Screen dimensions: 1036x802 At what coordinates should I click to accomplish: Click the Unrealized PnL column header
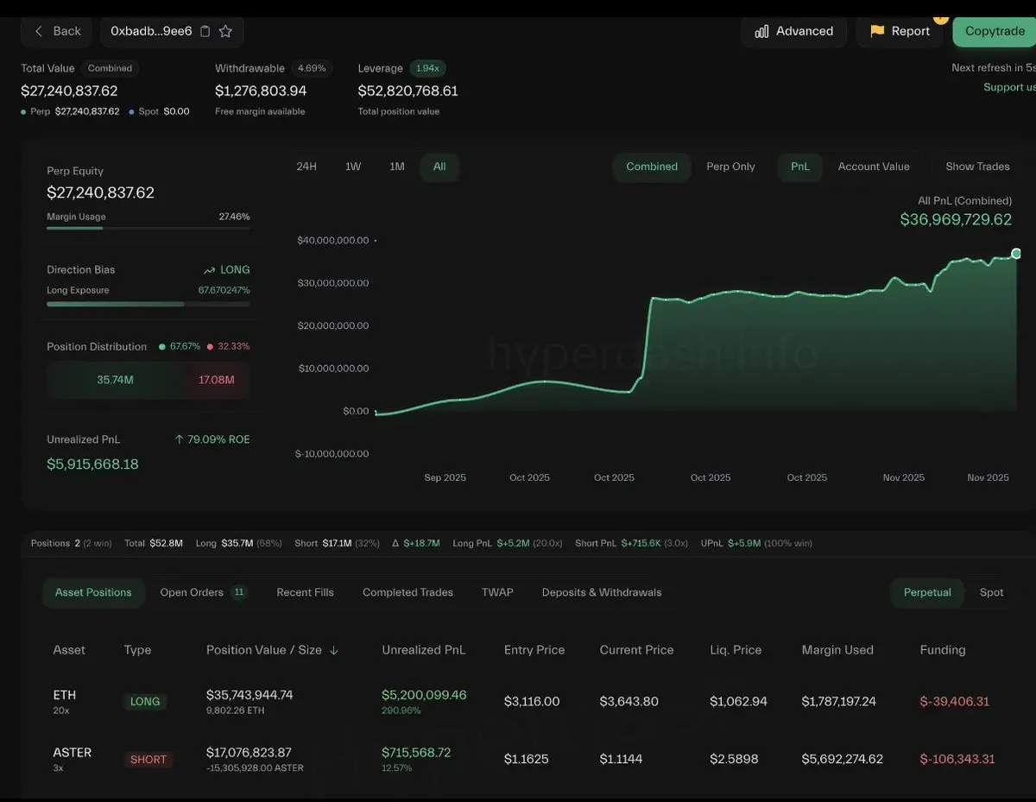coord(424,650)
